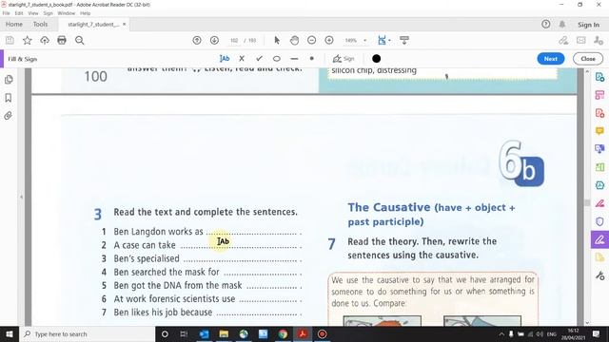Screen dimensions: 609x342
Task: Select the dot tool
Action: (x=311, y=59)
